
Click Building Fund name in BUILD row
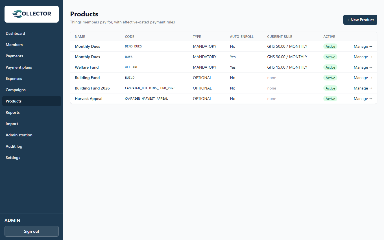click(x=87, y=78)
